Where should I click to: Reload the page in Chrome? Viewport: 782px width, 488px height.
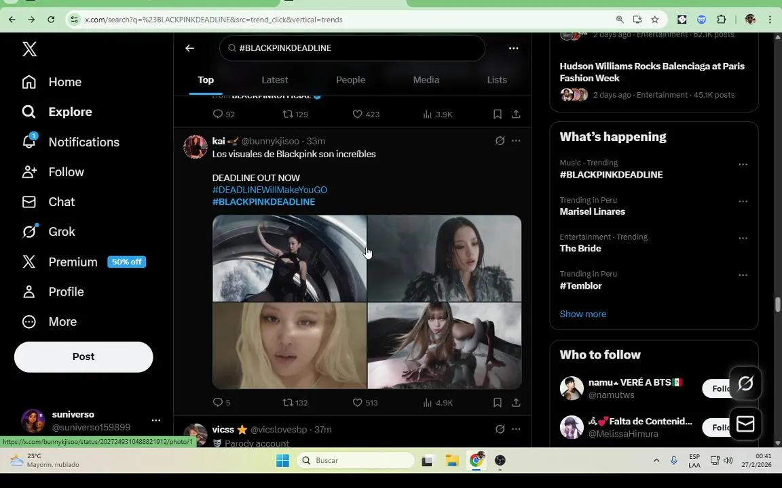[x=51, y=20]
